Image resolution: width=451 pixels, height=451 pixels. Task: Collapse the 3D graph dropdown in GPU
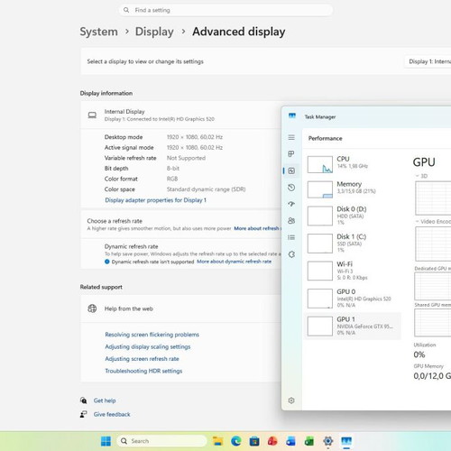(418, 176)
